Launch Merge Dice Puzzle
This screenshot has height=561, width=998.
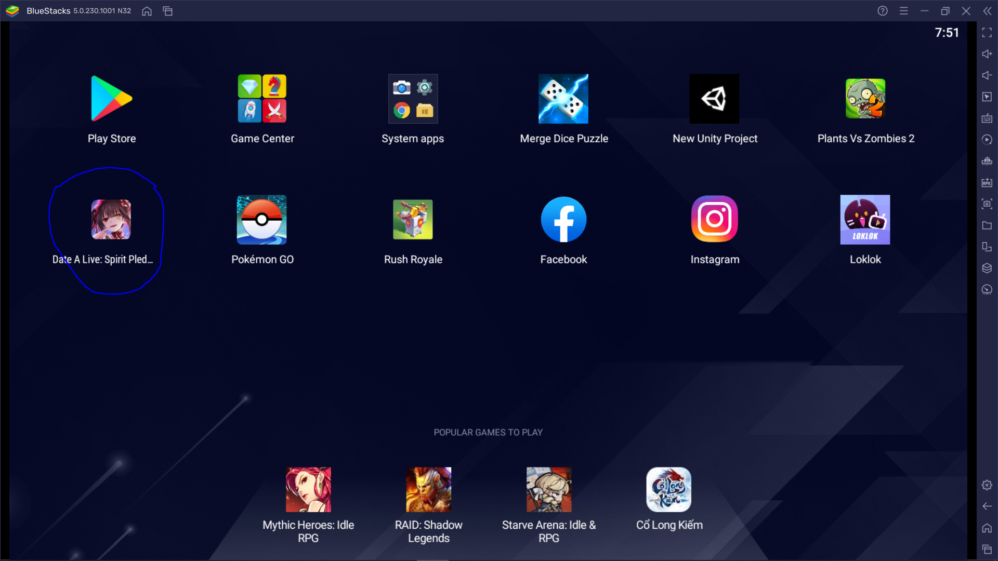click(563, 99)
